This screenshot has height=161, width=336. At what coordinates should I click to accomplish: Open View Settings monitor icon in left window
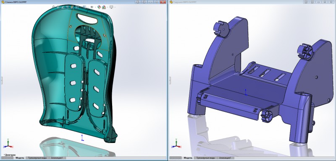[x=111, y=7]
